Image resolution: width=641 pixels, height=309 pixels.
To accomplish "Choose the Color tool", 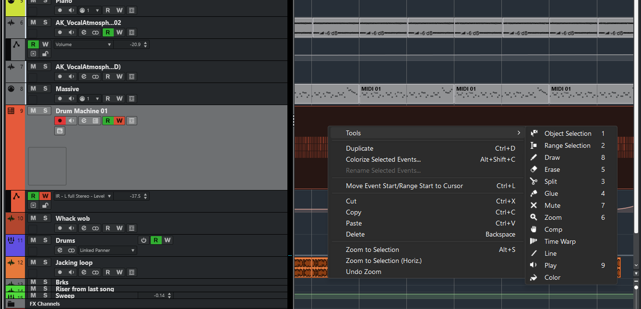I will pos(571,277).
